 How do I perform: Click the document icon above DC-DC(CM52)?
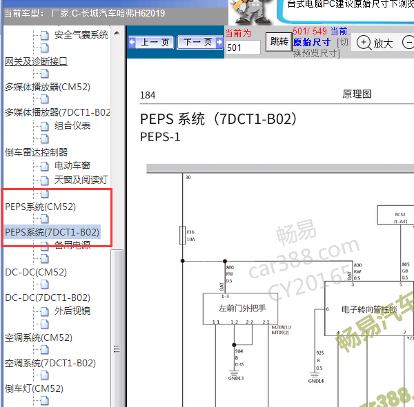tap(45, 258)
